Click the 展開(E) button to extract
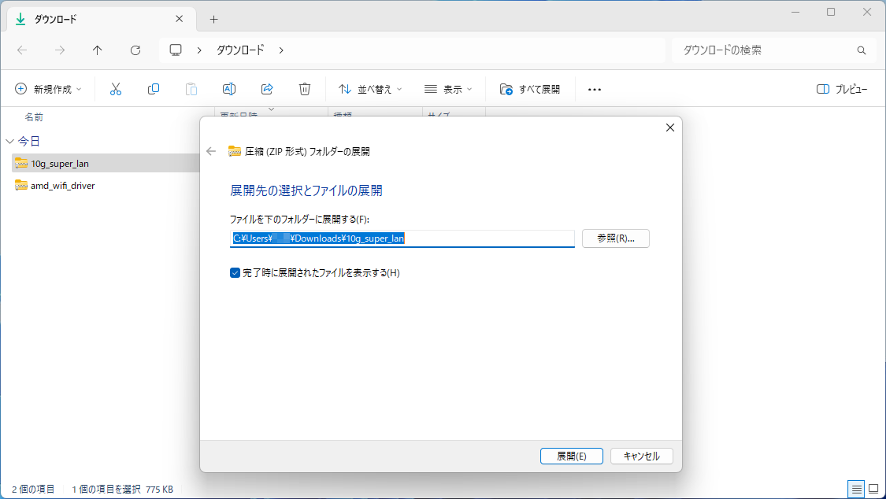The image size is (886, 499). 571,456
